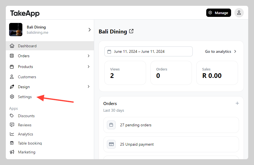Click the Dashboard home icon
The image size is (254, 165).
click(12, 46)
